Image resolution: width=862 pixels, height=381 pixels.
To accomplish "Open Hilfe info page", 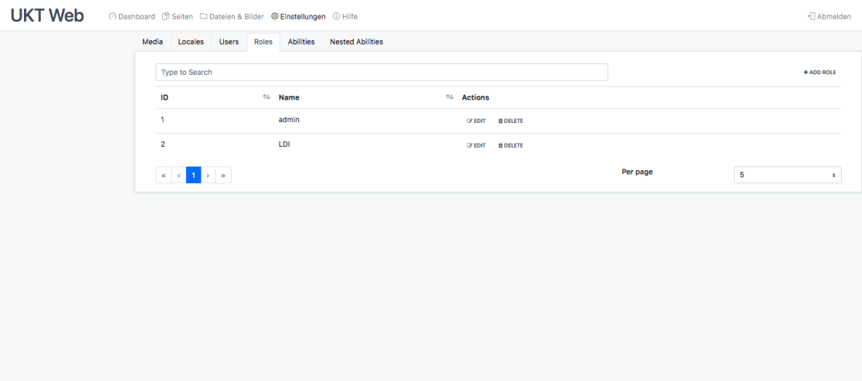I will [x=345, y=16].
